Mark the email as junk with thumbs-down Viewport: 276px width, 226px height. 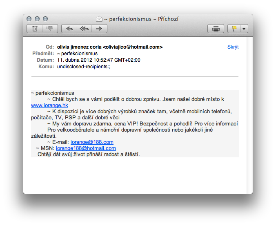(x=49, y=29)
